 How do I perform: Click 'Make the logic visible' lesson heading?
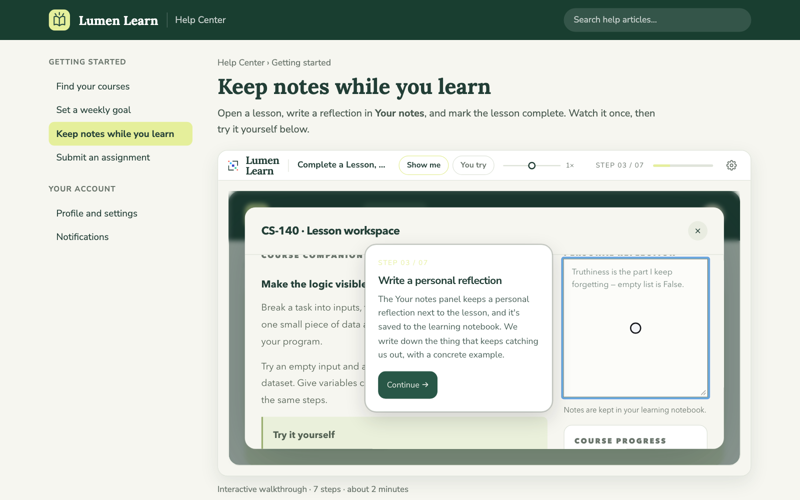pos(313,284)
